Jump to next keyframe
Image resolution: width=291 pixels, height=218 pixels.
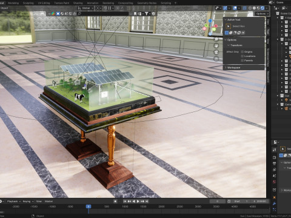tap(142, 201)
